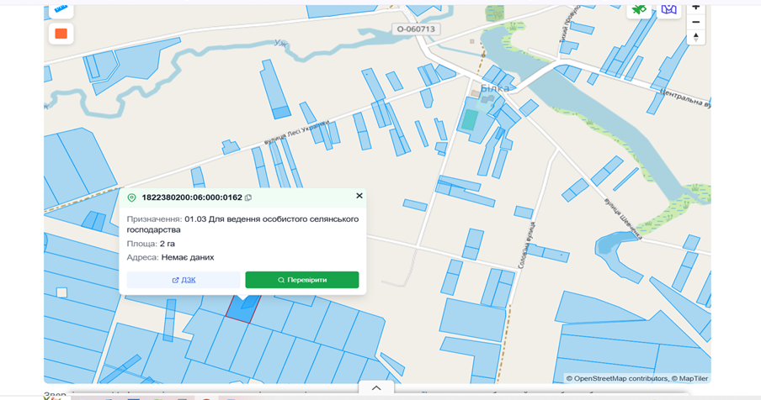The height and width of the screenshot is (400, 761).
Task: Expand the bottom panel chevron
Action: pos(376,388)
